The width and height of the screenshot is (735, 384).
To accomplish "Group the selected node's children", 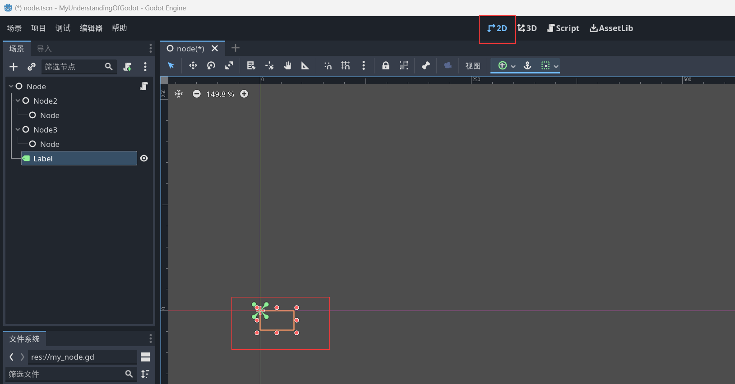I will [x=404, y=66].
